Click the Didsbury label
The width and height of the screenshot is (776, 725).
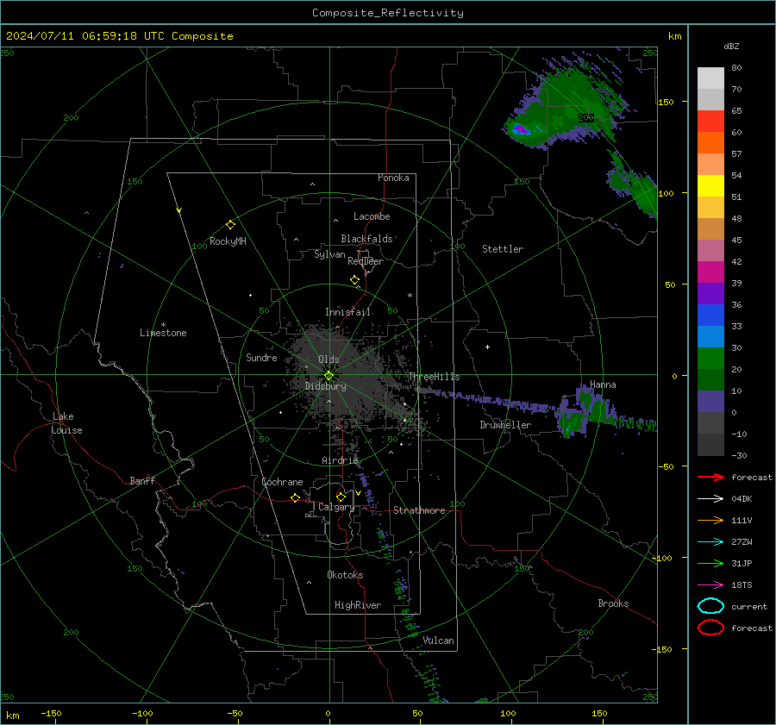pos(325,386)
